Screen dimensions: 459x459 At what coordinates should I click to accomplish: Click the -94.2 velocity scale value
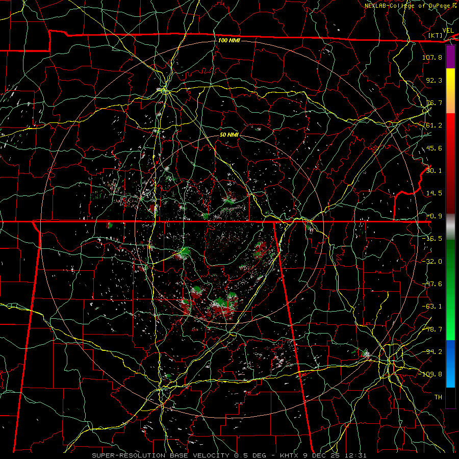(x=432, y=352)
